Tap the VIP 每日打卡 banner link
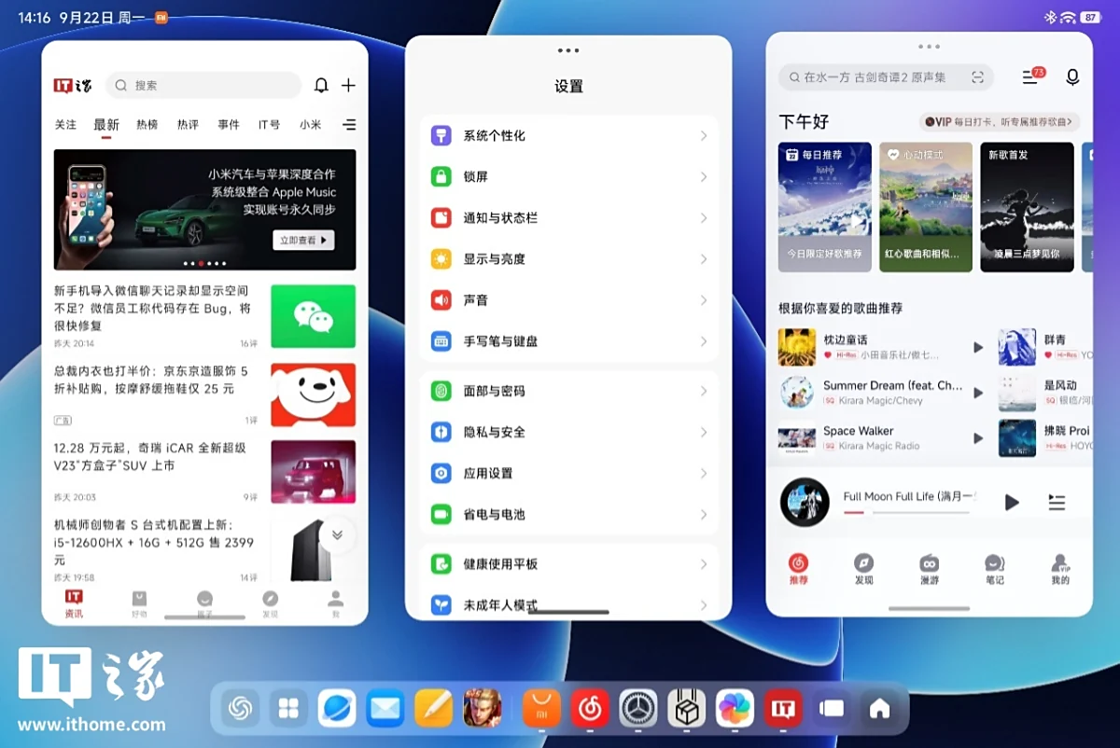Screen dimensions: 1120x748 999,122
